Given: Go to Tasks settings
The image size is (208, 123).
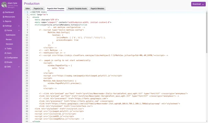Looking at the screenshot, I should pos(9,48).
